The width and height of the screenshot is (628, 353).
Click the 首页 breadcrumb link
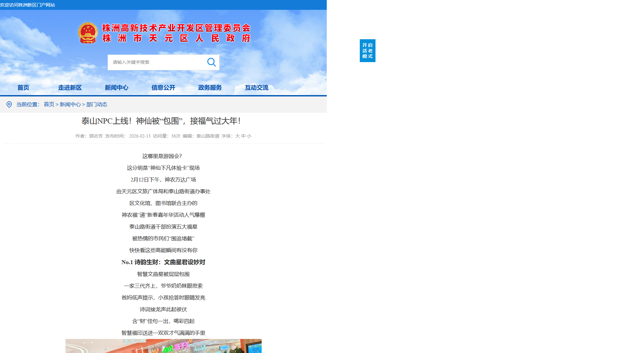(49, 105)
